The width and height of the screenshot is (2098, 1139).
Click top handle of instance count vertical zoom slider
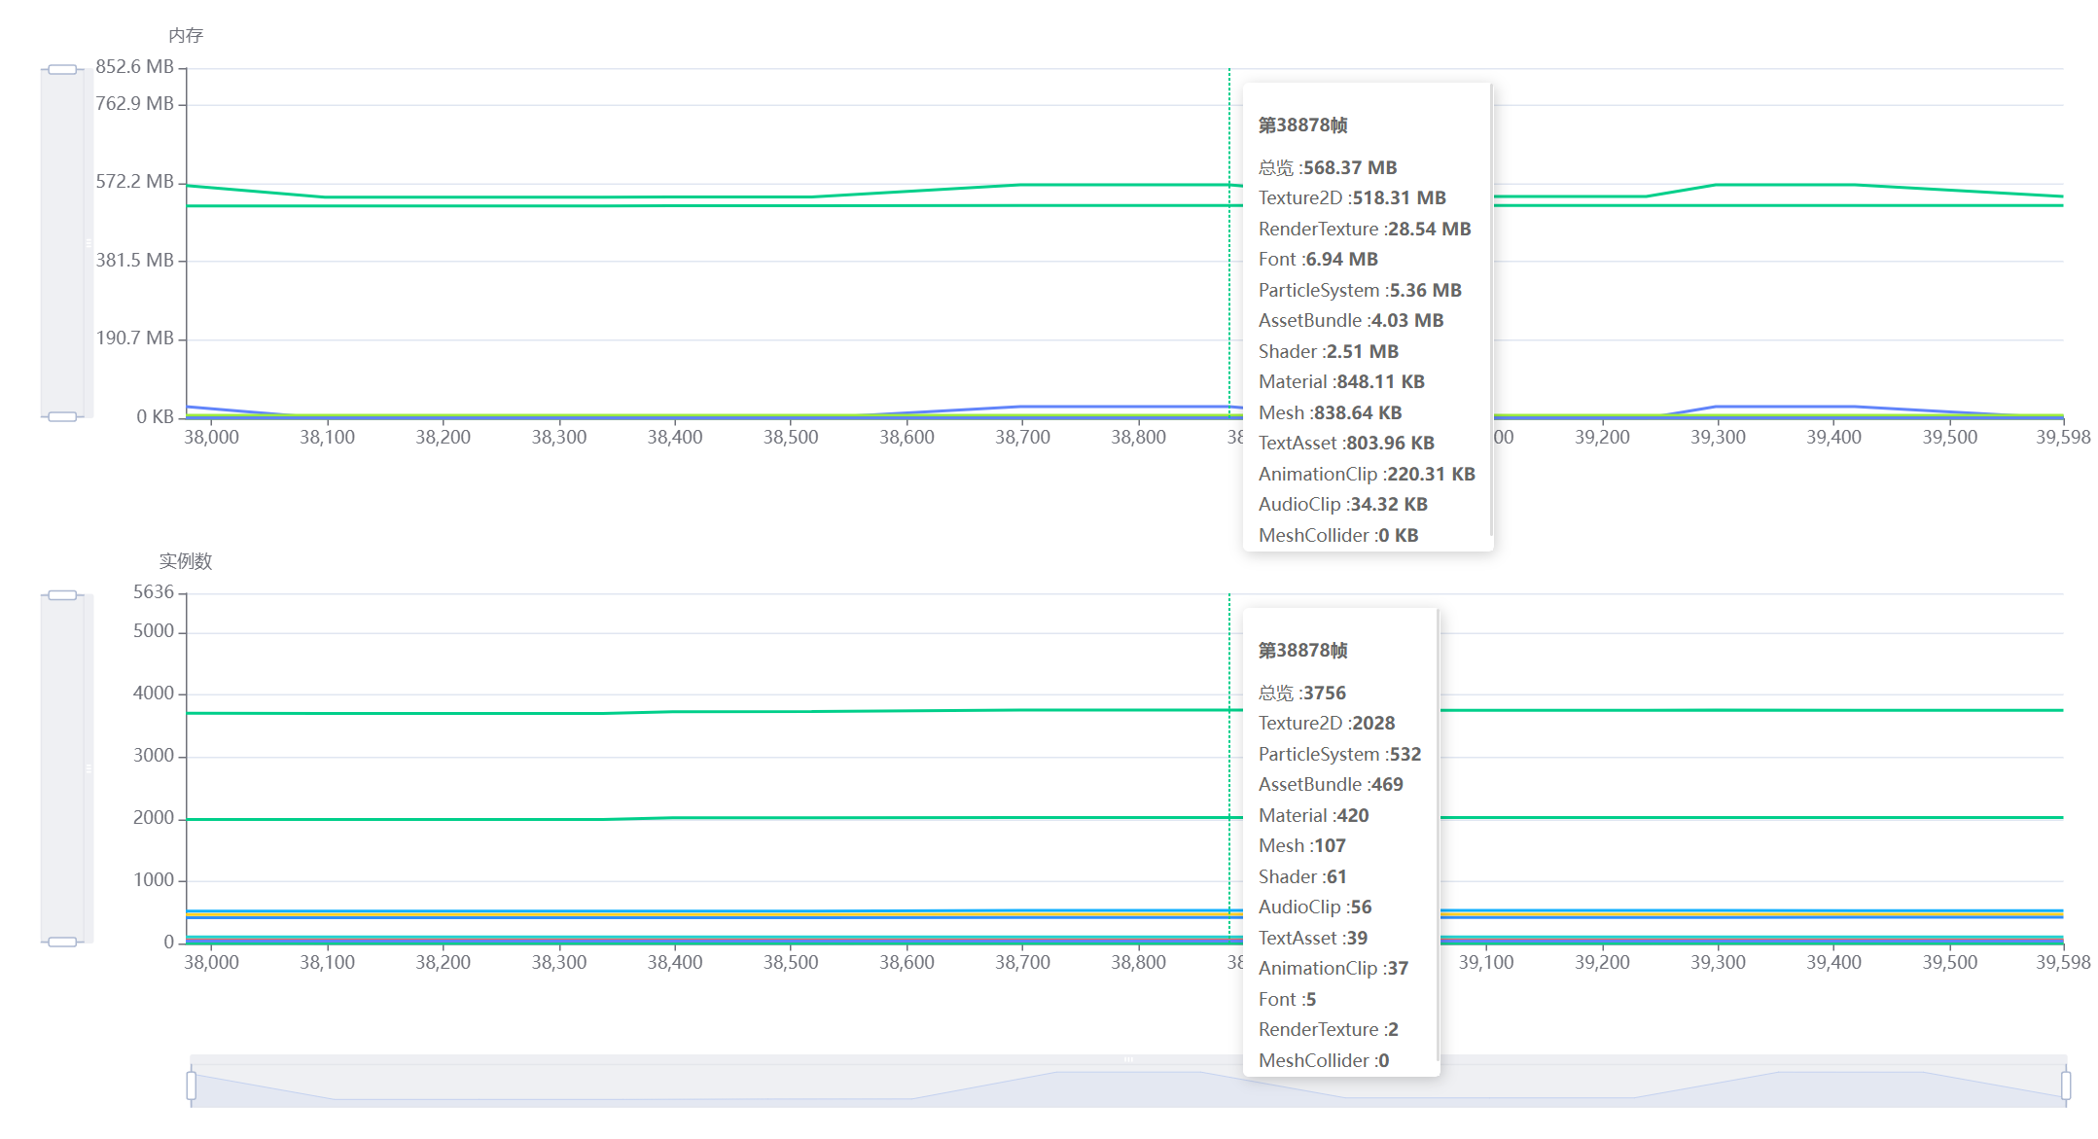[62, 594]
